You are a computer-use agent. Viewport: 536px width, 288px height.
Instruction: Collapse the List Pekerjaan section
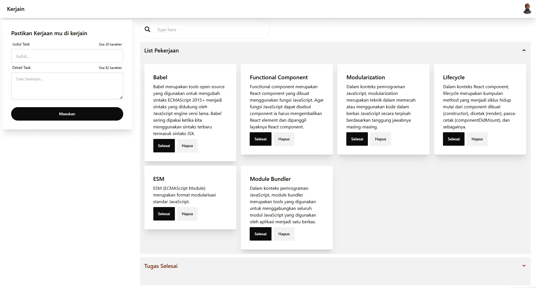click(x=524, y=51)
